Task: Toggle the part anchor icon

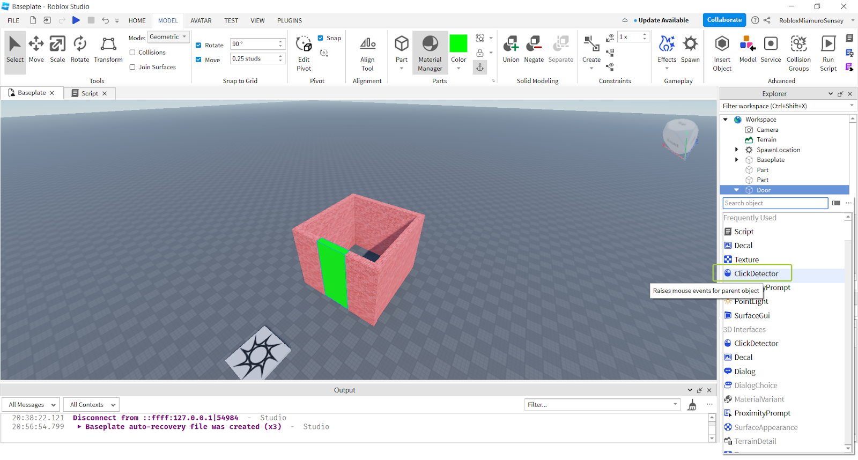Action: click(480, 67)
